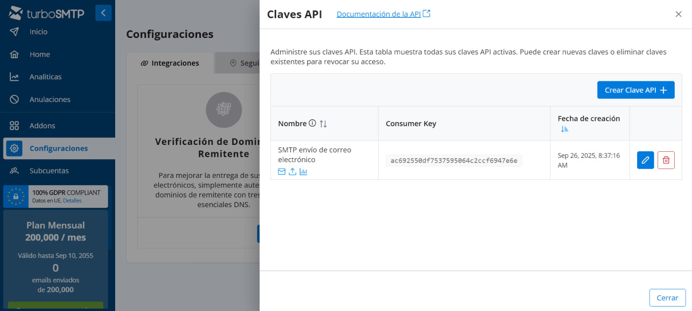Go to Anulaciones in the sidebar

tap(50, 100)
